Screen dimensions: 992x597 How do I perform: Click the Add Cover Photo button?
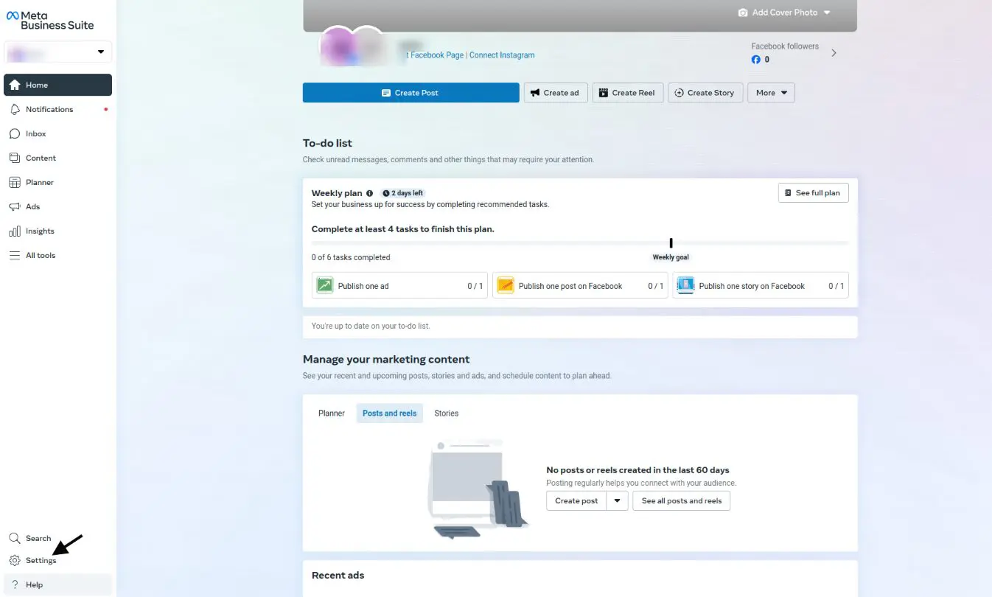784,13
